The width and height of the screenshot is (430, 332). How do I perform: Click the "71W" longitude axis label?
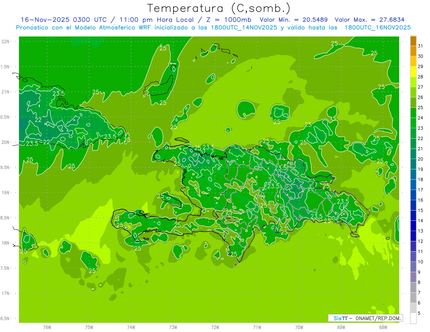[257, 327]
